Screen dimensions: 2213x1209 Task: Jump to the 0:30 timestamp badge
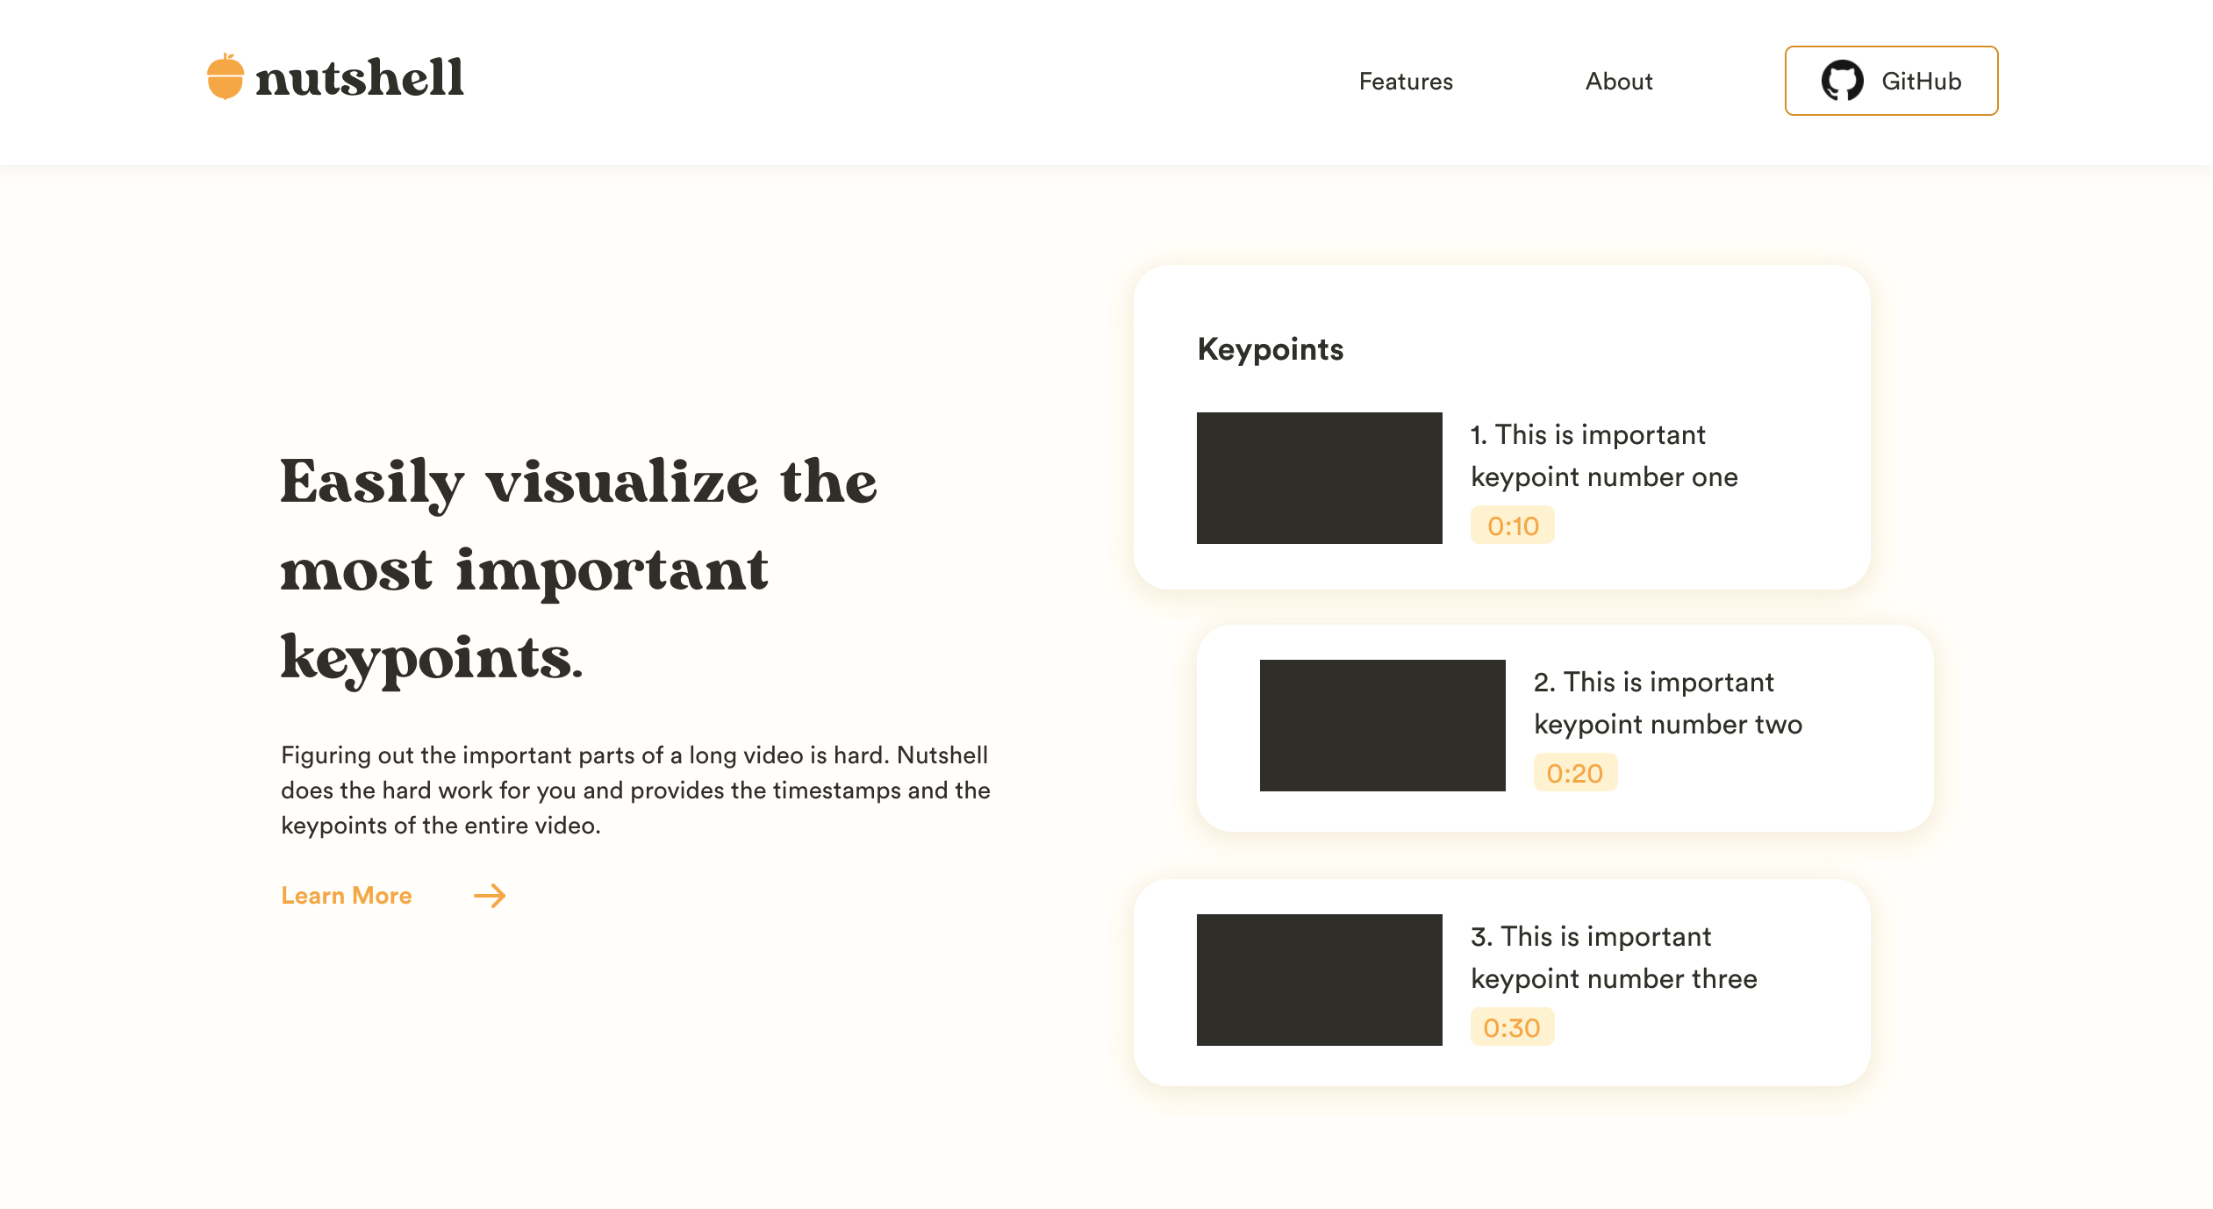tap(1512, 1027)
